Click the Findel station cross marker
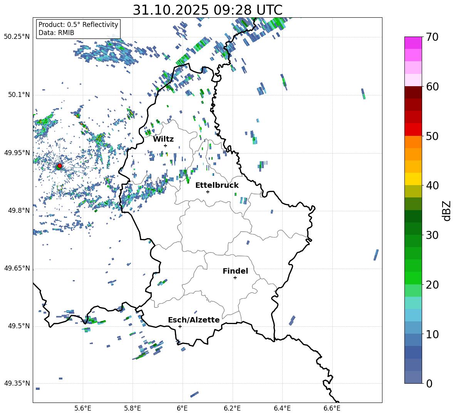Viewport: 456px width, 416px height. (235, 277)
